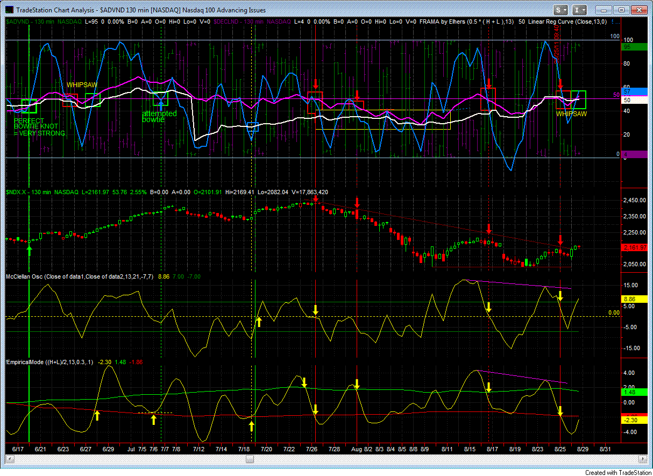Select the WHIPSAW text near 6/23

pyautogui.click(x=82, y=85)
